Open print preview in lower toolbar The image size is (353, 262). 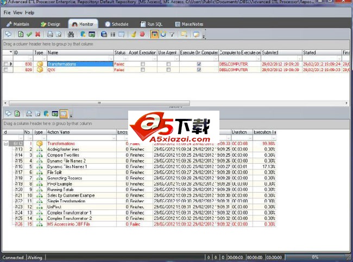(37, 113)
